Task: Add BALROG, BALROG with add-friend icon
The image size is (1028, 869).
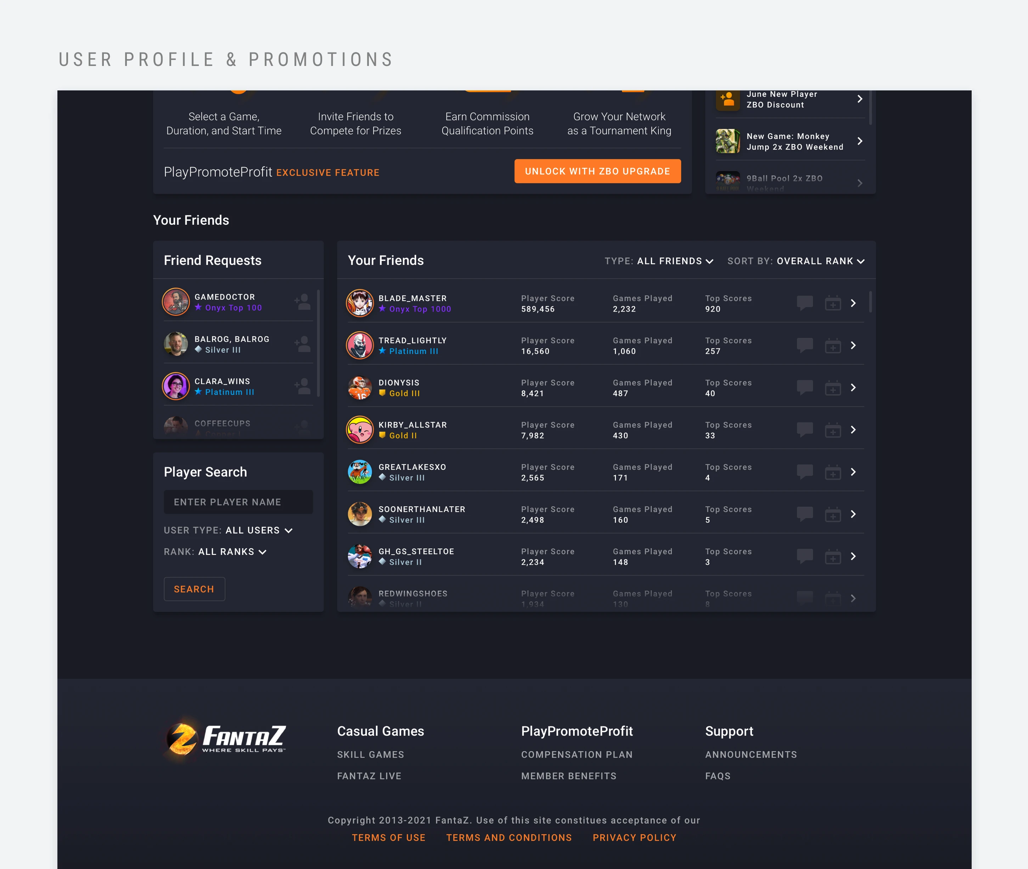Action: pos(302,344)
